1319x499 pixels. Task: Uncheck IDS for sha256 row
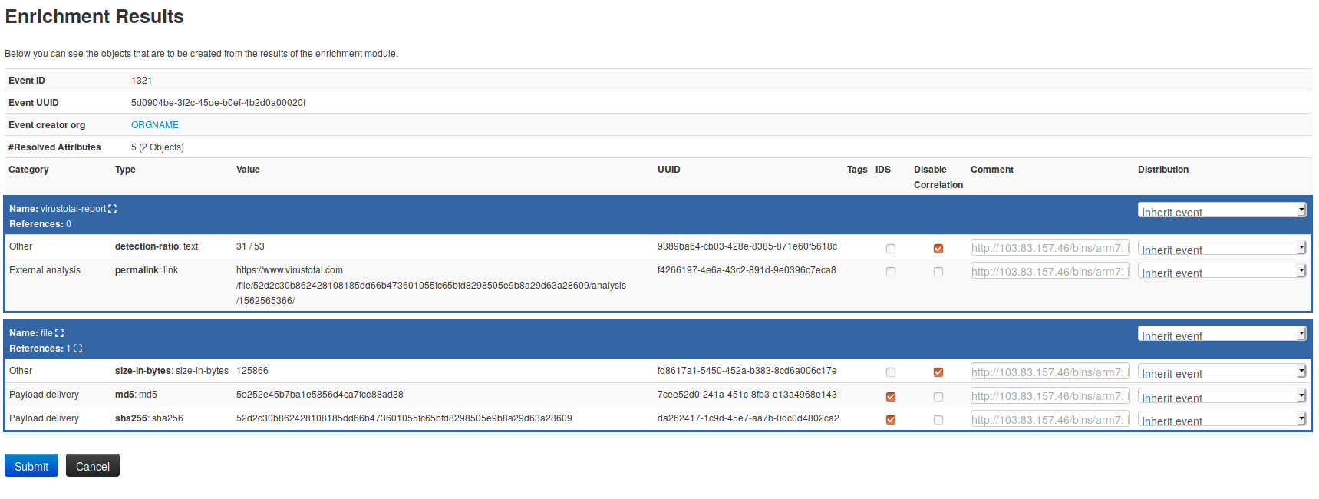point(891,420)
